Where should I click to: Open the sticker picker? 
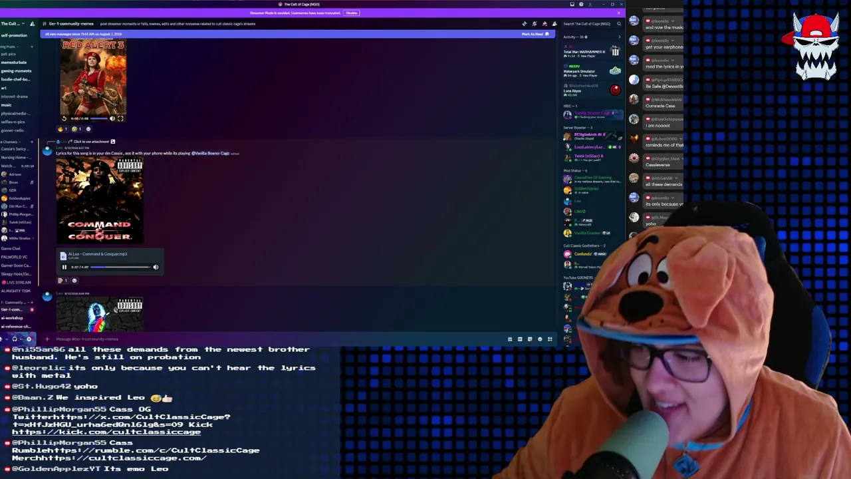pyautogui.click(x=530, y=339)
